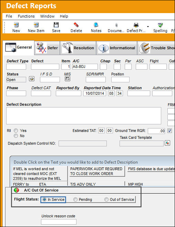Select the 'T/S ADV ONLY' text
Image resolution: width=175 pixels, height=227 pixels.
point(83,184)
